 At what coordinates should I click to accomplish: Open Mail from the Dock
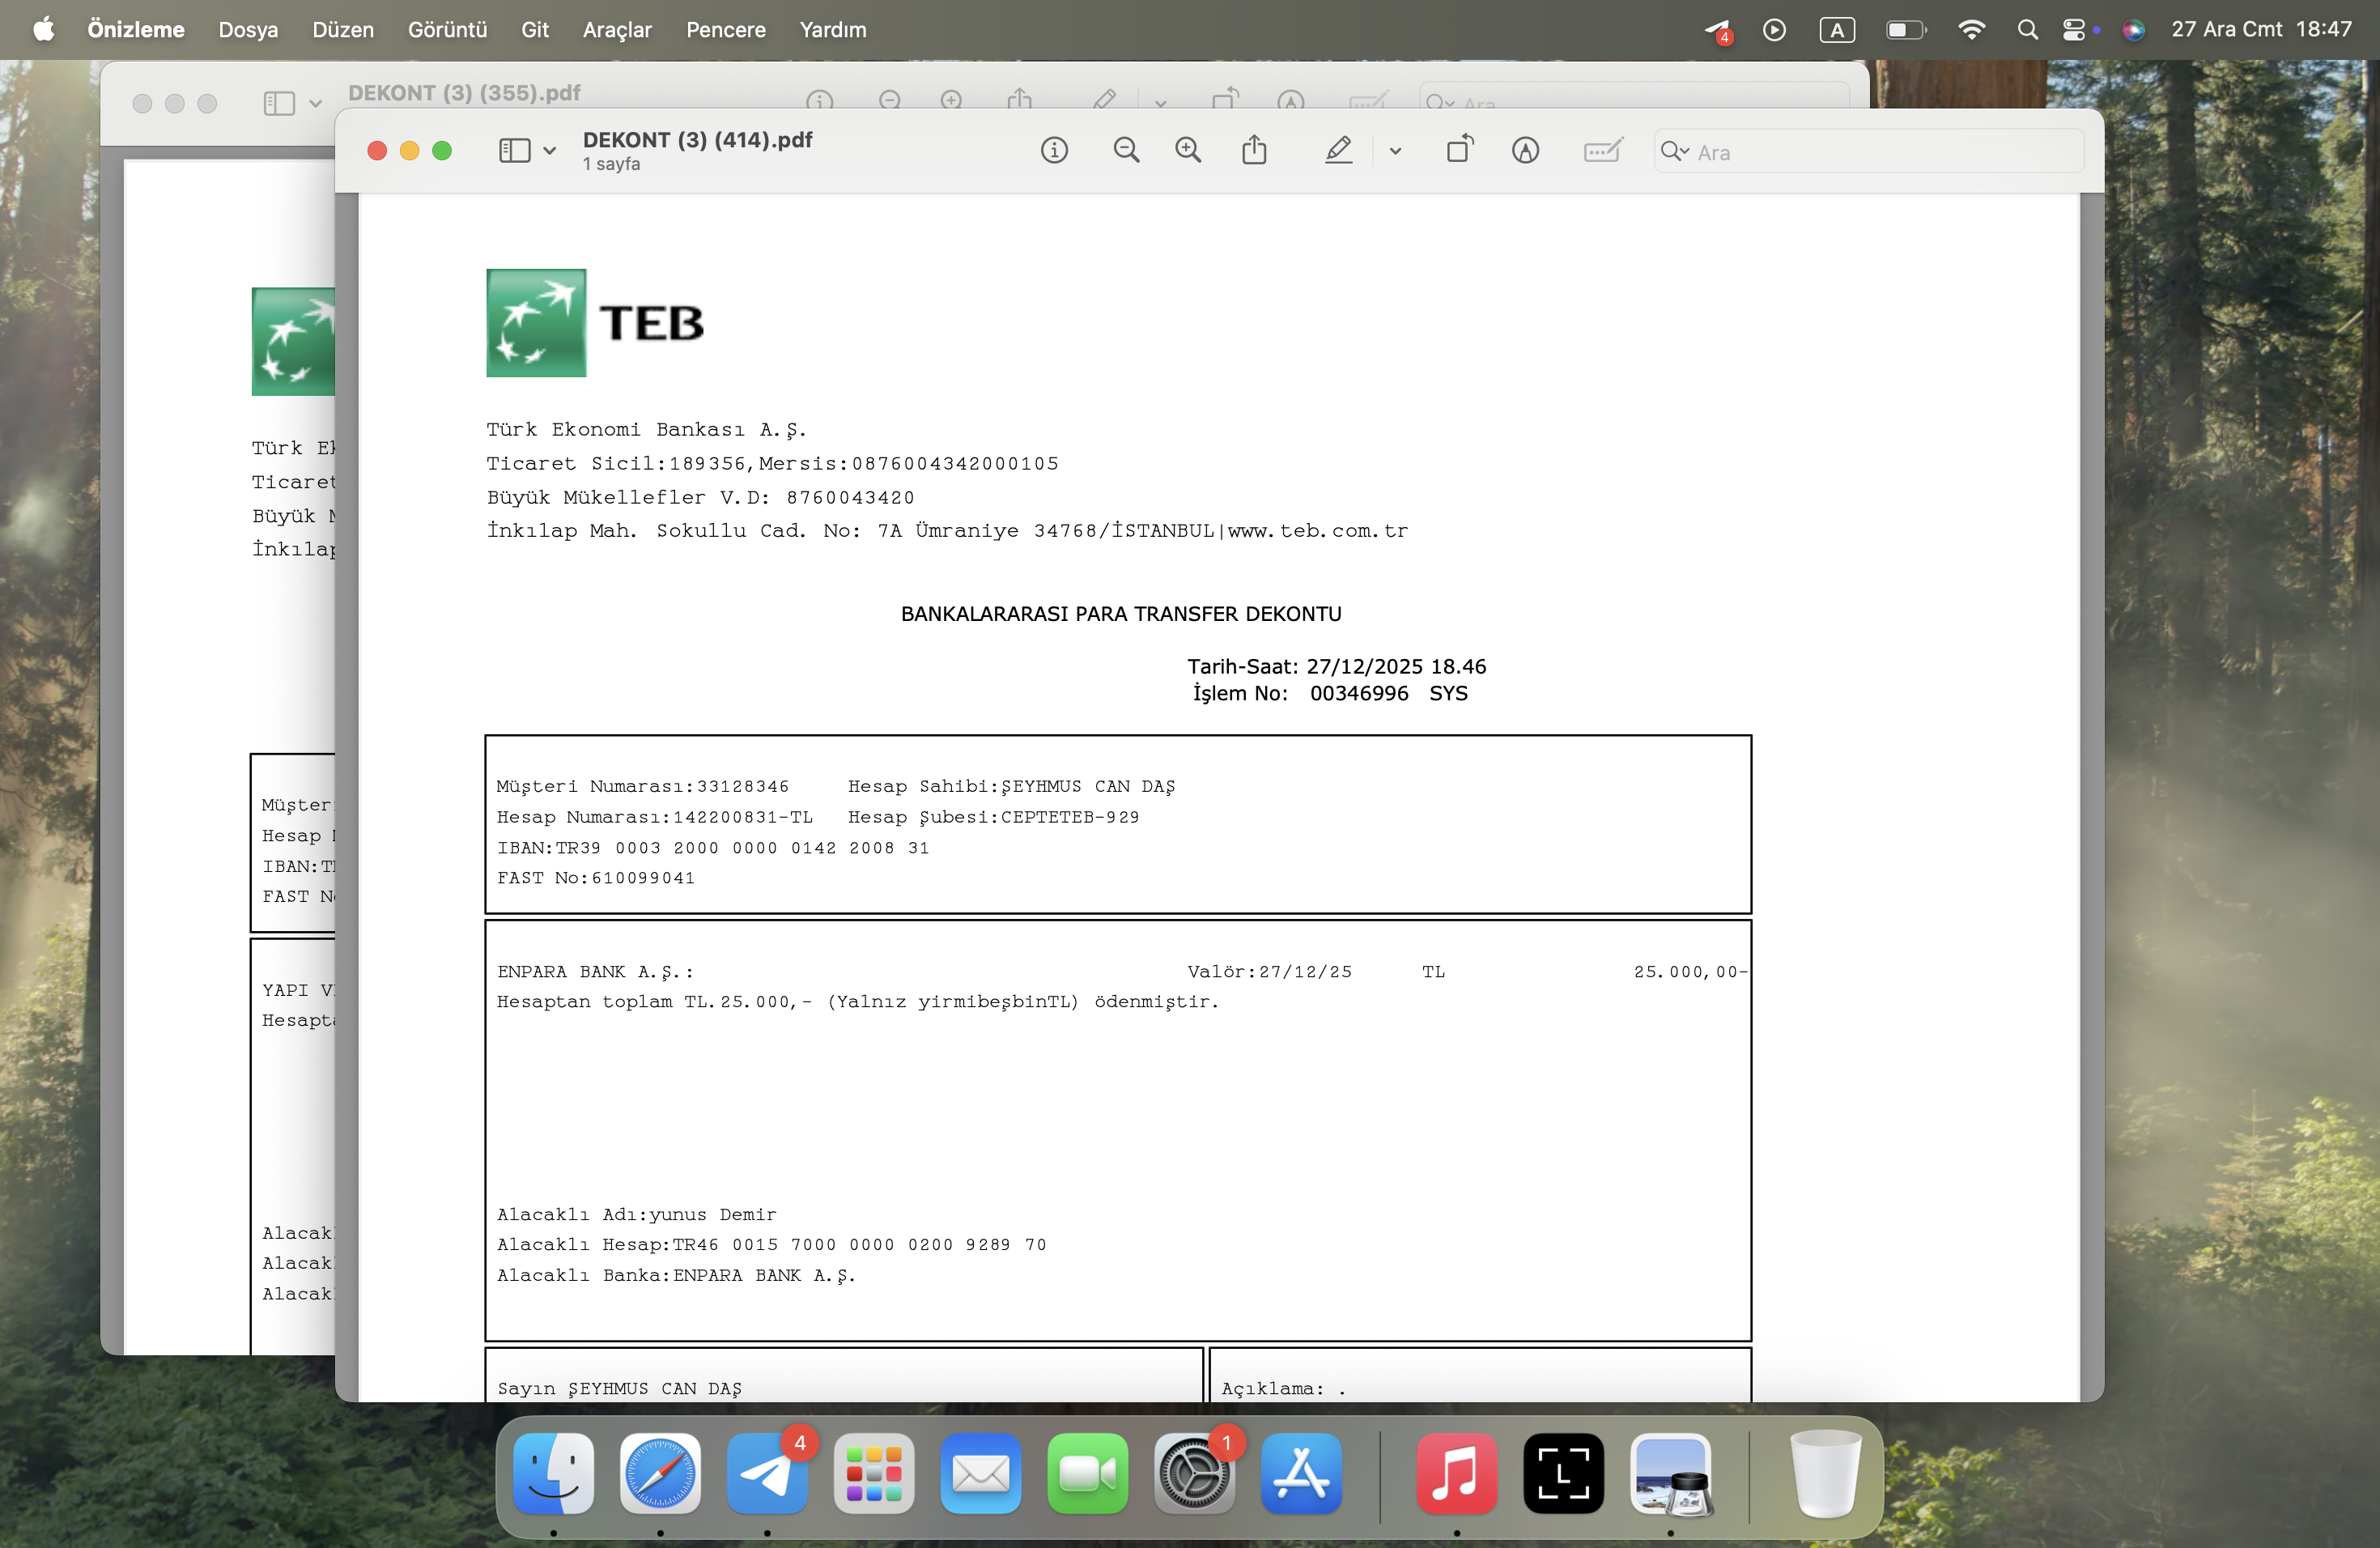pyautogui.click(x=981, y=1473)
